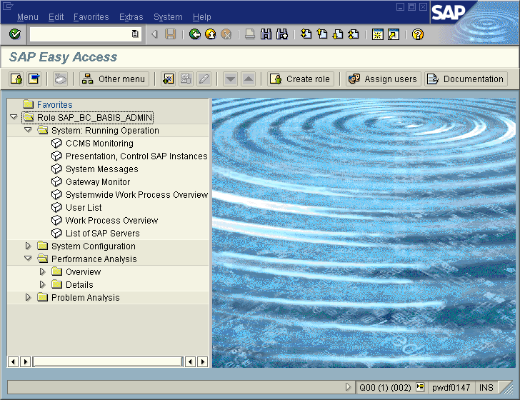520x400 pixels.
Task: Open the Favorites menu
Action: (91, 17)
